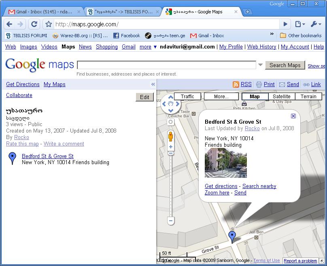Pan the map down
327x266 pixels.
pos(171,110)
